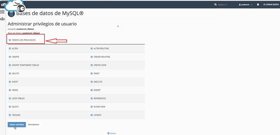Click the Restablecer button

tap(34, 125)
